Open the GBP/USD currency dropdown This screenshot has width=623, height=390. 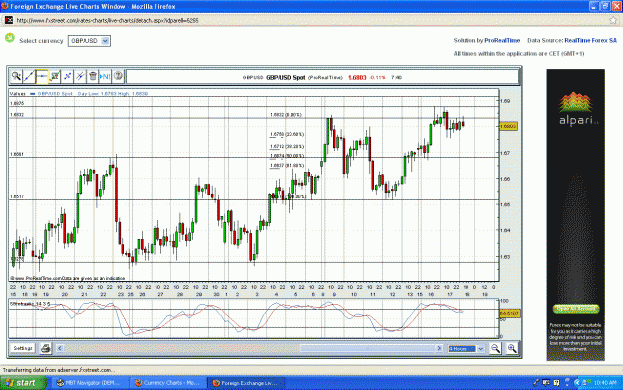[x=89, y=41]
